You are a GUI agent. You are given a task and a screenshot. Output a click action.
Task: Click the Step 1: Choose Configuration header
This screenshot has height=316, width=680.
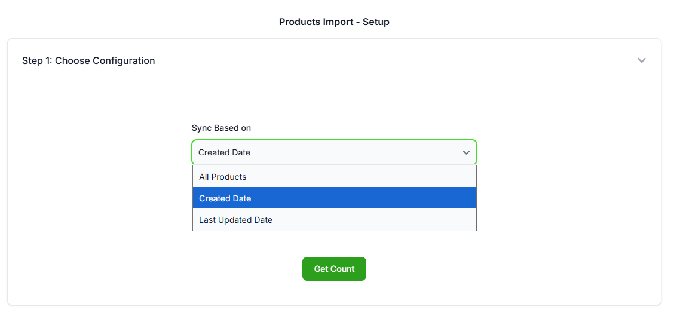[x=88, y=60]
